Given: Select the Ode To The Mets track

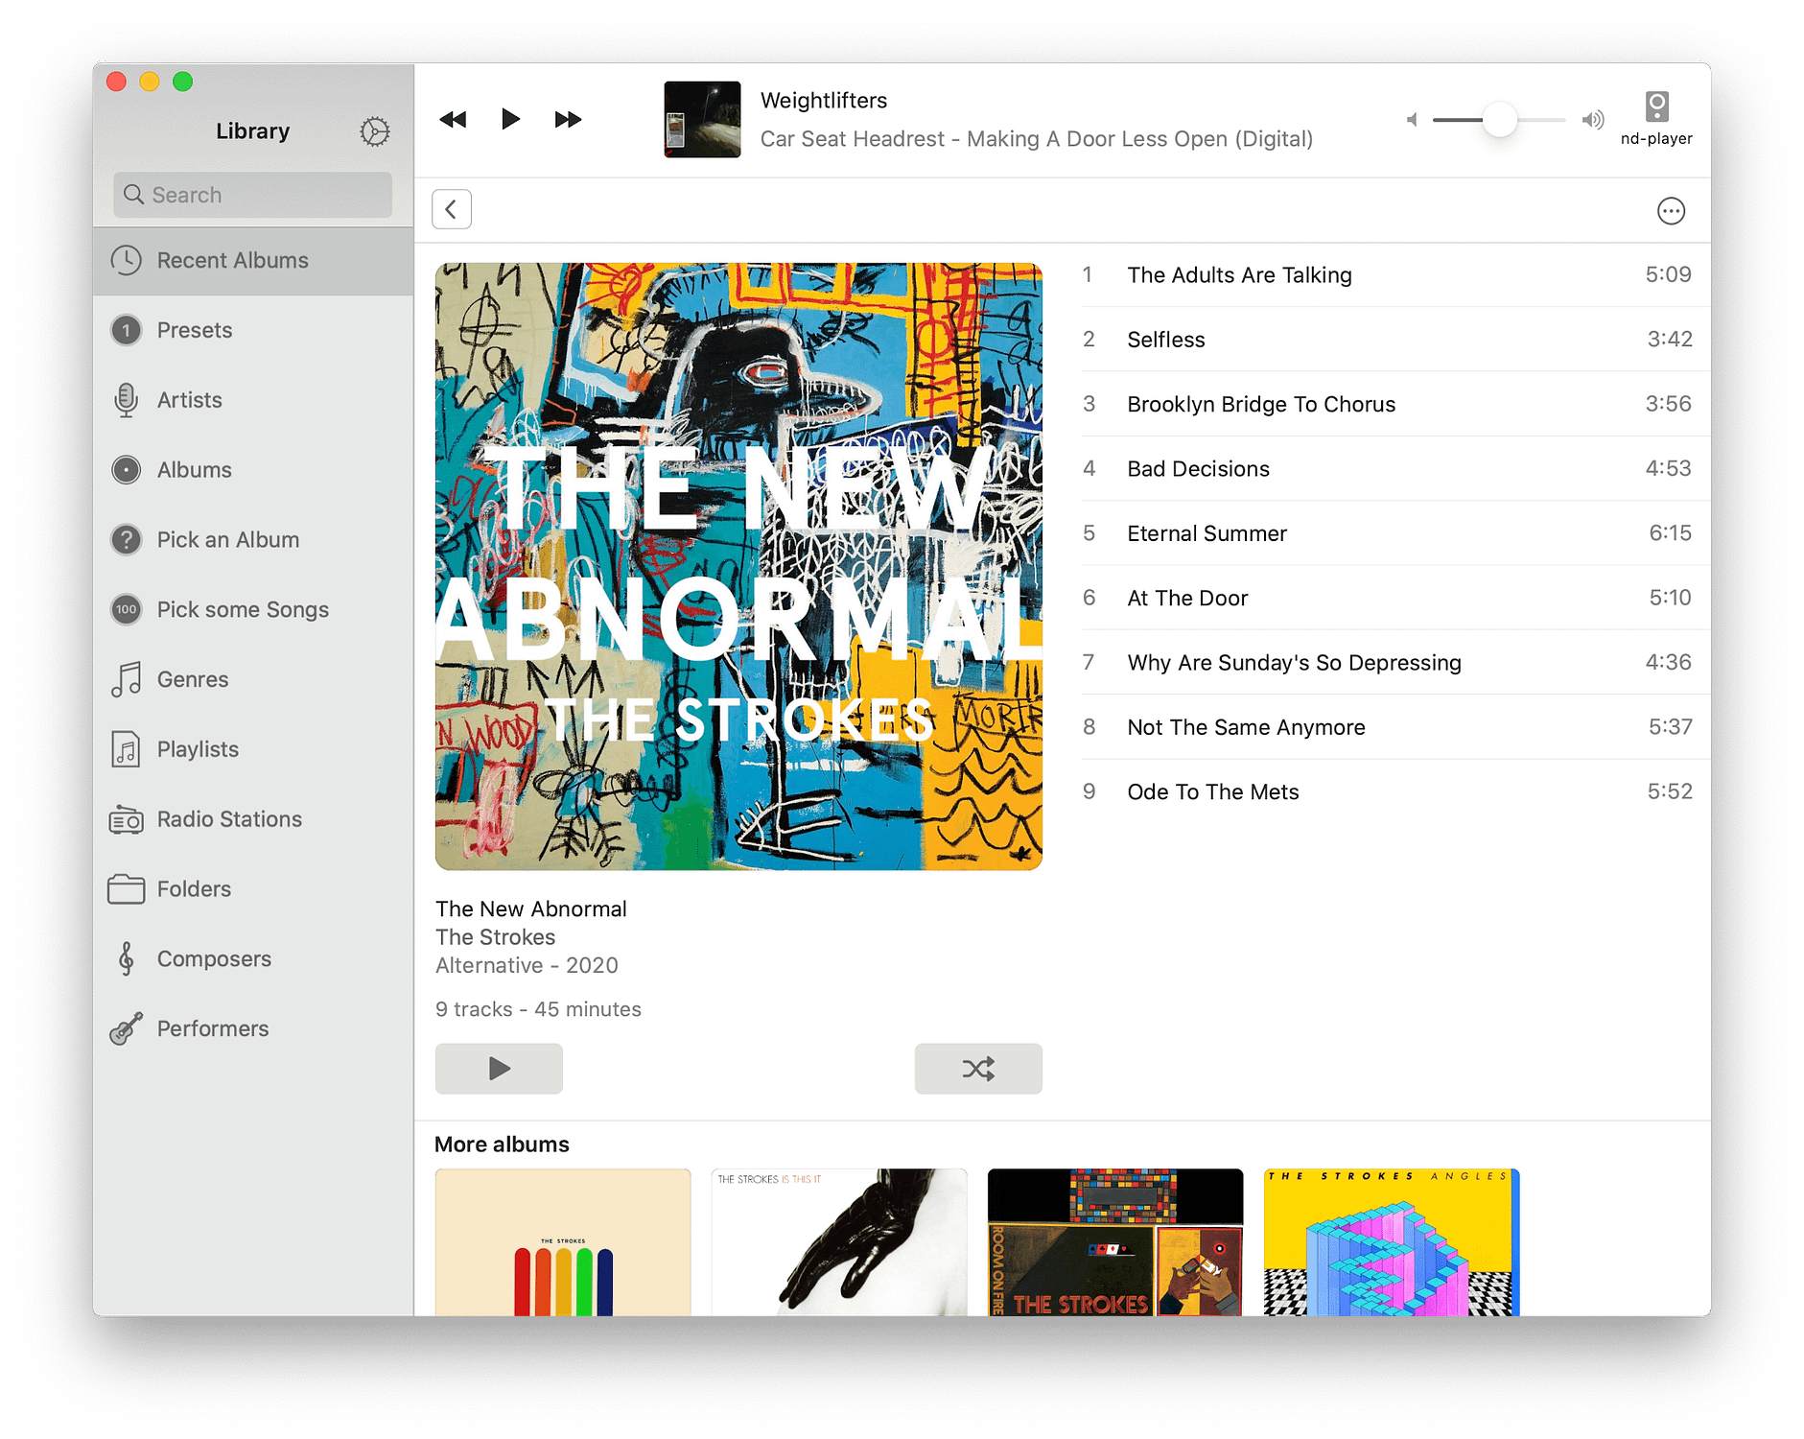Looking at the screenshot, I should coord(1395,792).
